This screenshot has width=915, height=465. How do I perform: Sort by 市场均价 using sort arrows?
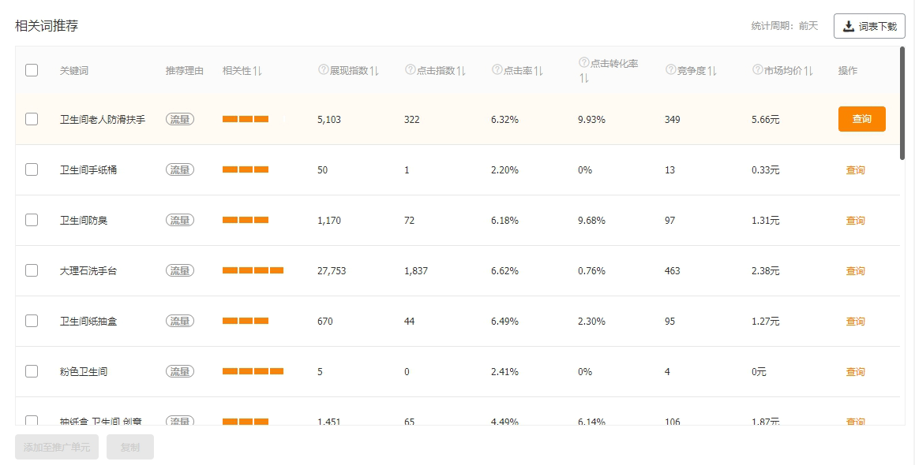pyautogui.click(x=809, y=71)
